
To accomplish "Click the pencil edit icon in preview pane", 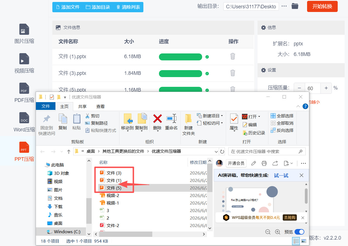I will [253, 163].
